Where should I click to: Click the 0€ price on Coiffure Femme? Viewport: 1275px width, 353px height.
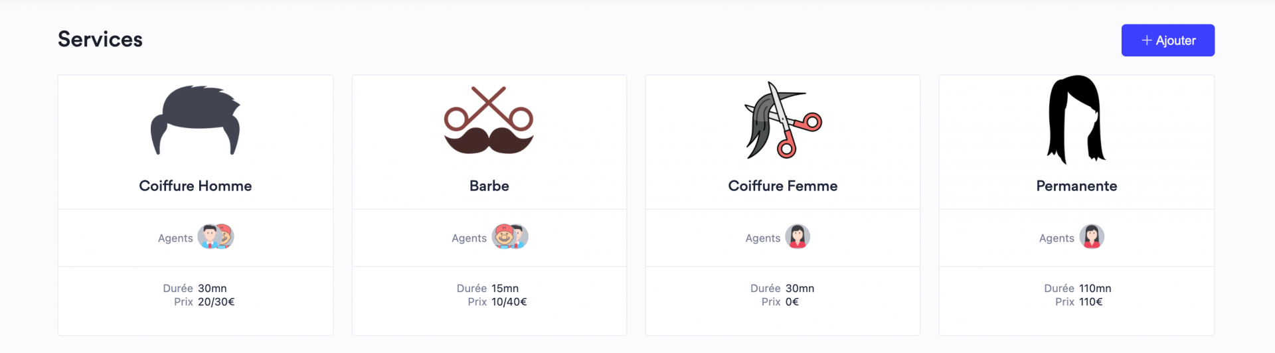tap(792, 302)
